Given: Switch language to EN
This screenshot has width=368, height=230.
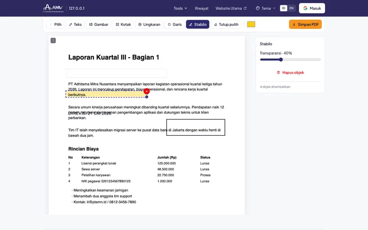Looking at the screenshot, I should click(291, 8).
